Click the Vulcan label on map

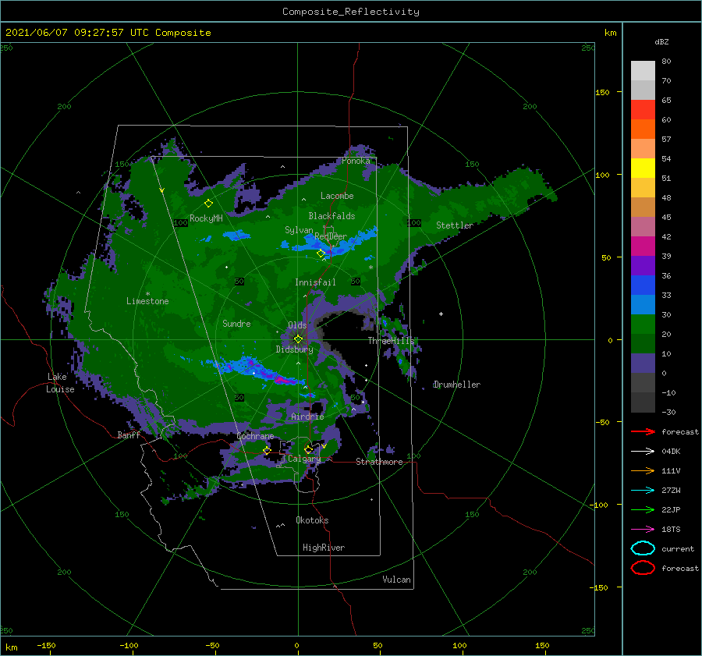point(396,580)
